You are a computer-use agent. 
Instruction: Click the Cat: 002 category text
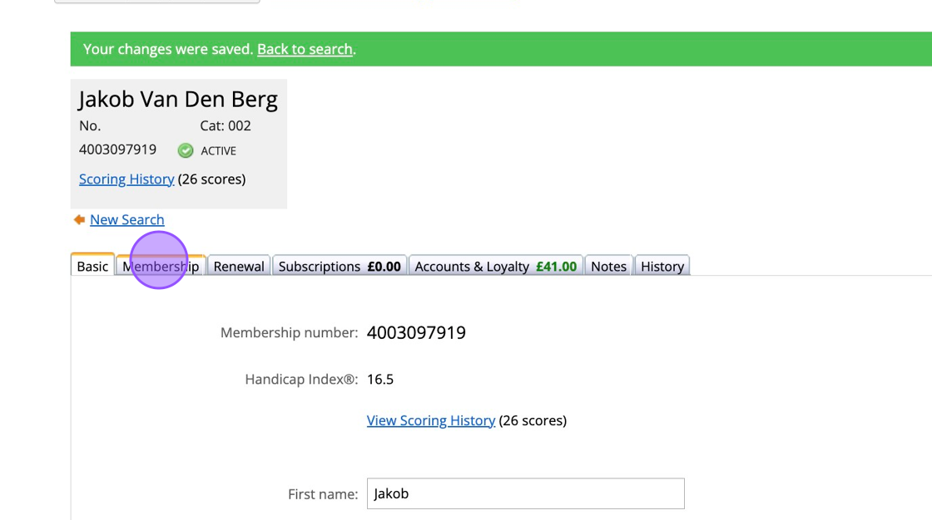(226, 126)
